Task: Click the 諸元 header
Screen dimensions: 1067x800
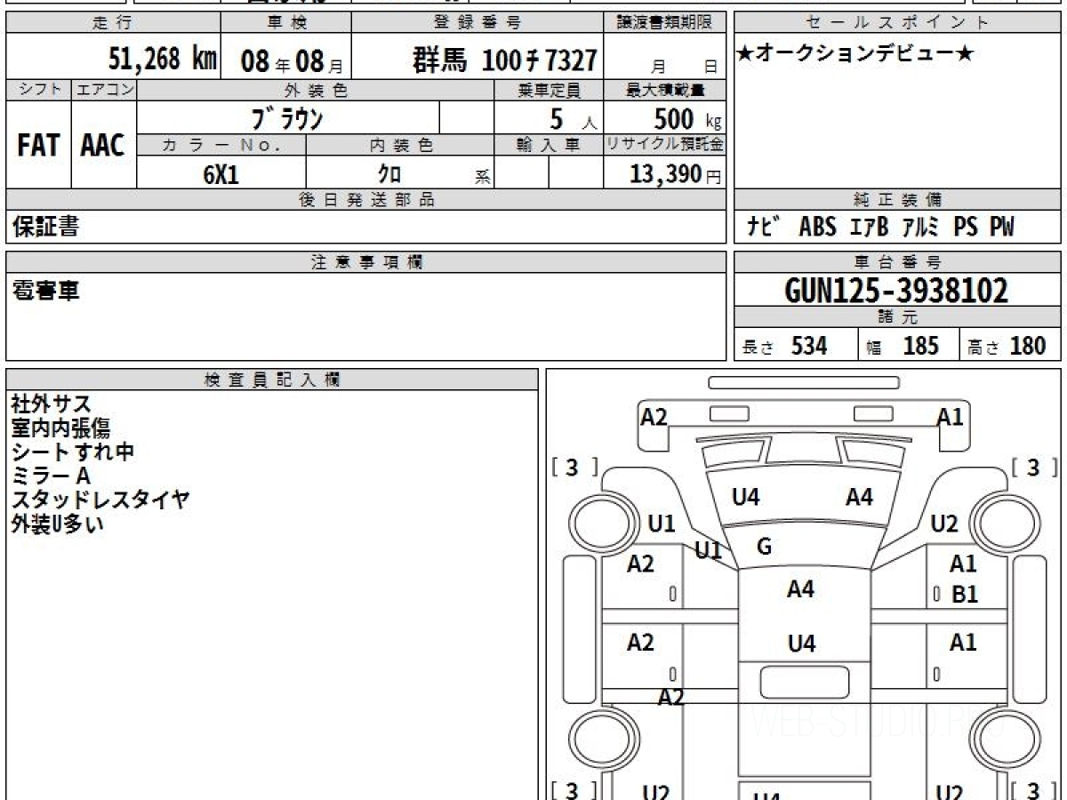Action: point(897,317)
